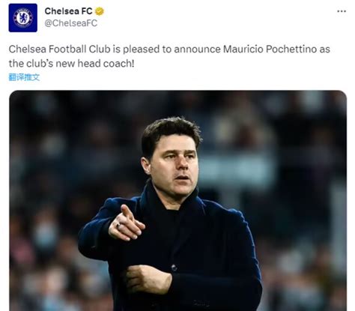Viewport: 355px width, 311px height.
Task: Click the word "announce" in the tweet
Action: click(x=197, y=49)
